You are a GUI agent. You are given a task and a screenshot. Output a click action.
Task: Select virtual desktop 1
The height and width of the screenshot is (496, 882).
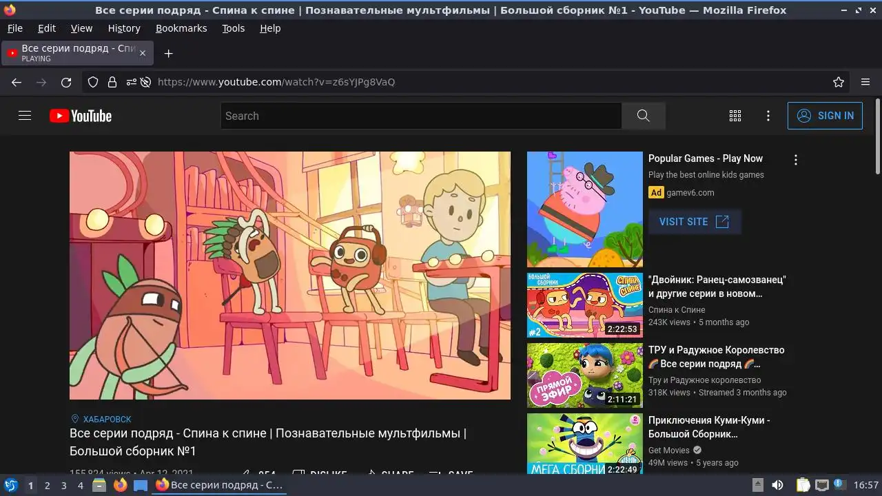coord(30,485)
